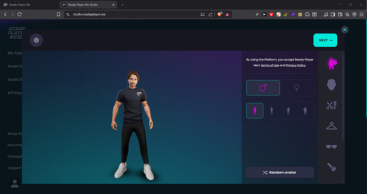Open avatar settings gear icon

point(36,40)
